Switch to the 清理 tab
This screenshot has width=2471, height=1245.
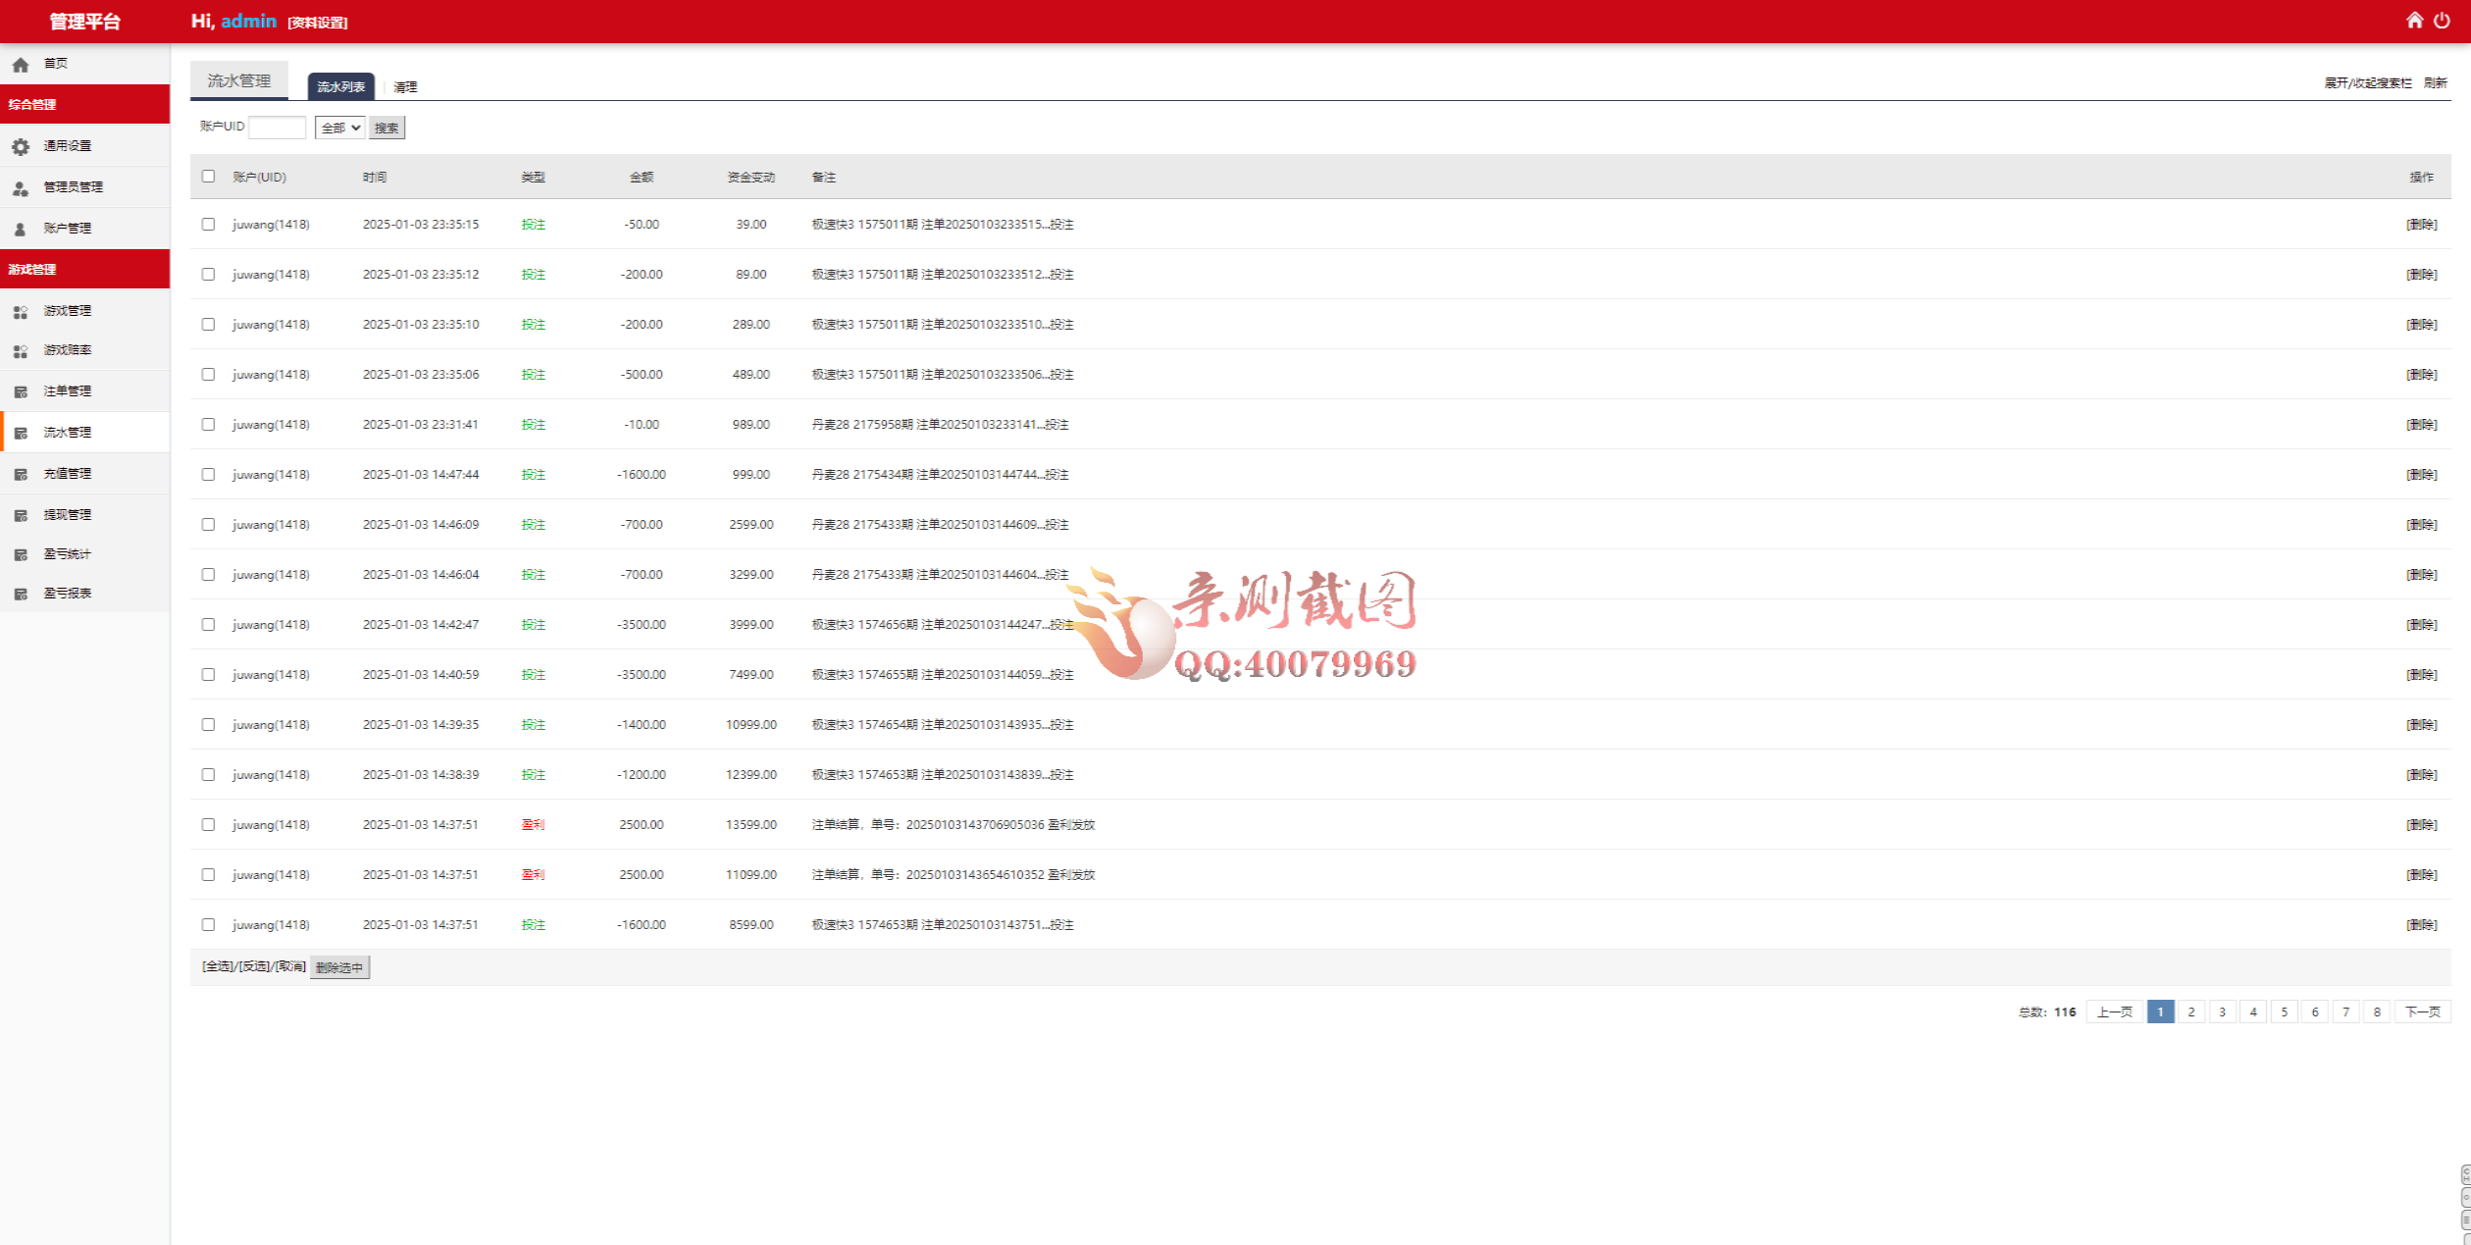coord(405,86)
